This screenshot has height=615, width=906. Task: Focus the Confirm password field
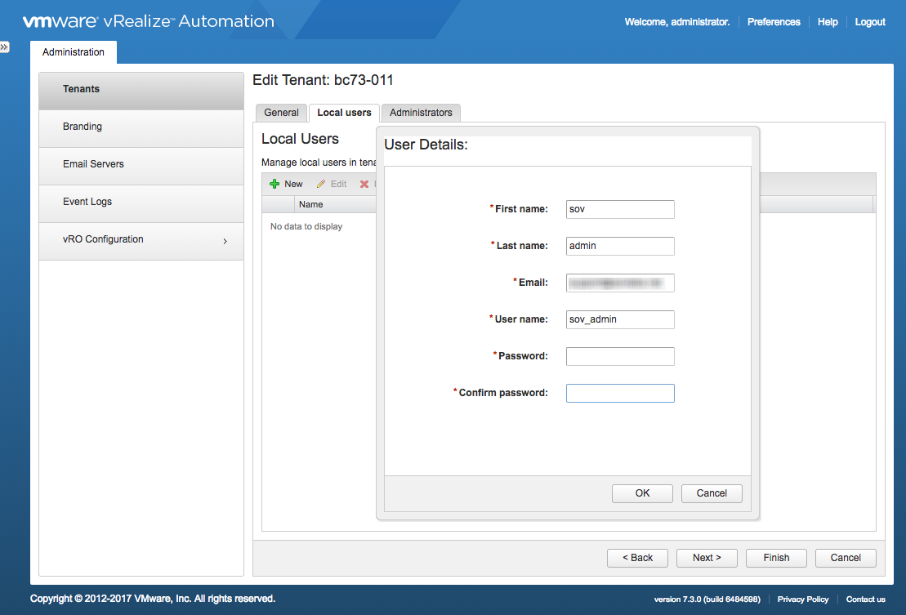pyautogui.click(x=620, y=393)
